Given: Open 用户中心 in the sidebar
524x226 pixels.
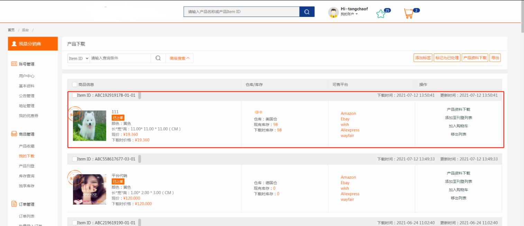Looking at the screenshot, I should pyautogui.click(x=27, y=76).
